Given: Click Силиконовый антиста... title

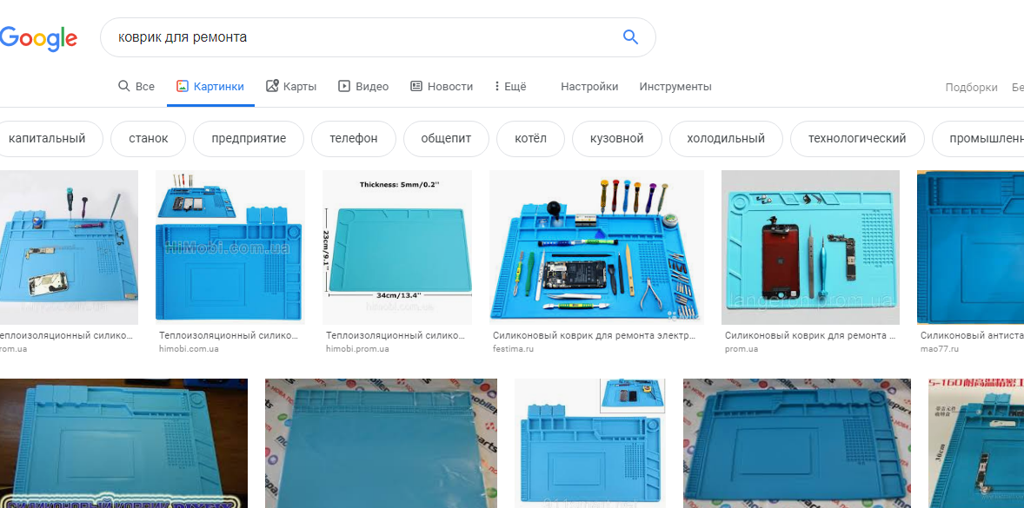Looking at the screenshot, I should [x=972, y=336].
